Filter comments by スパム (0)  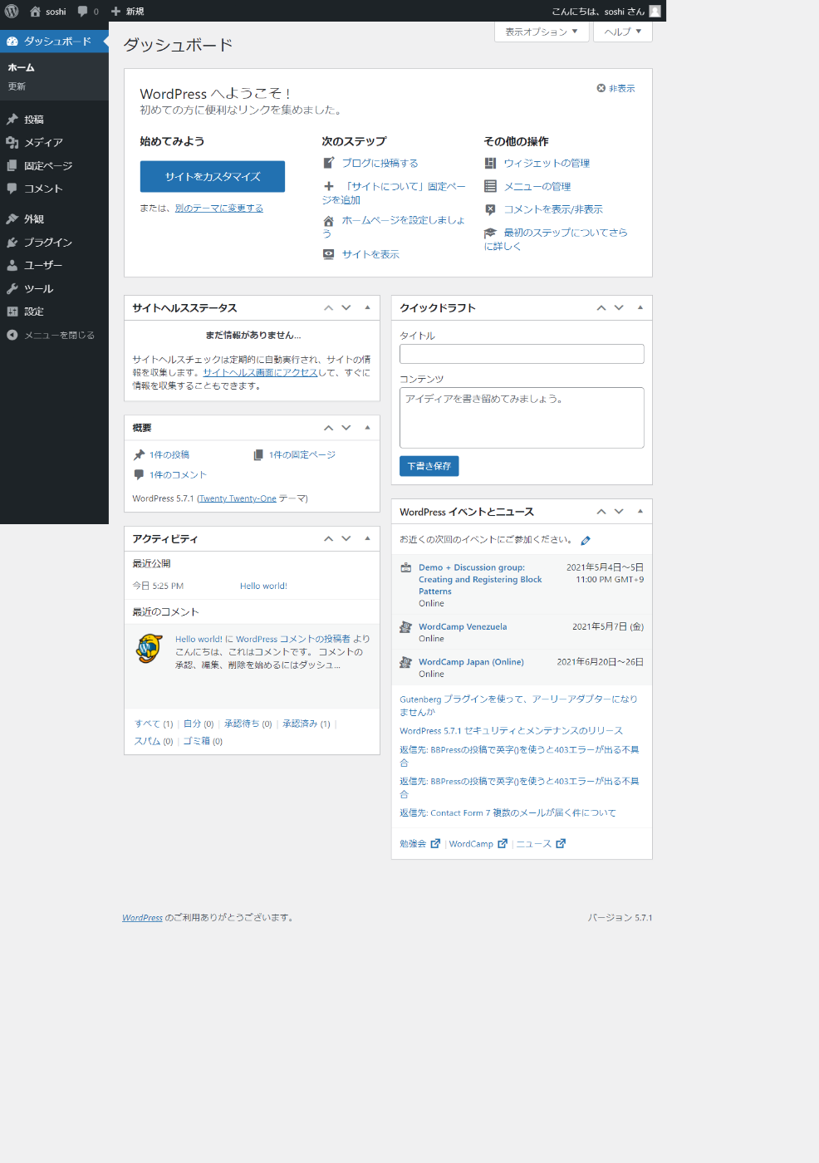point(154,741)
